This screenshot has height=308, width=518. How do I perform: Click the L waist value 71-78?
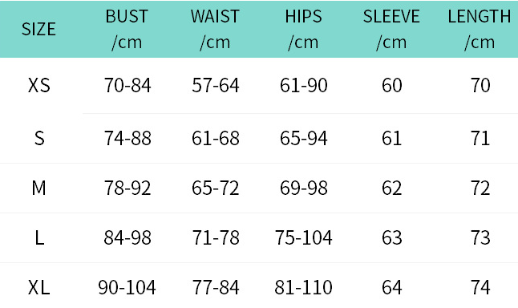click(216, 237)
